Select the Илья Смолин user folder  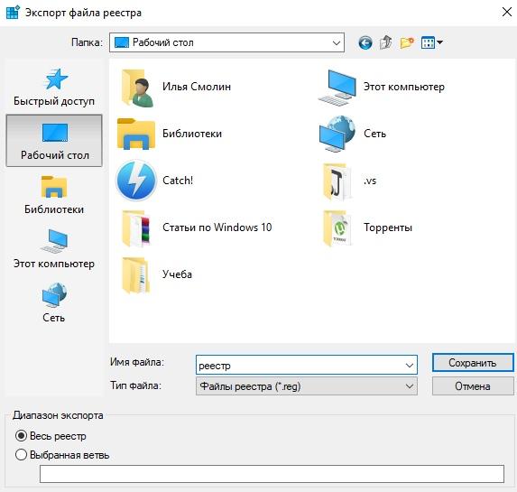pos(173,87)
